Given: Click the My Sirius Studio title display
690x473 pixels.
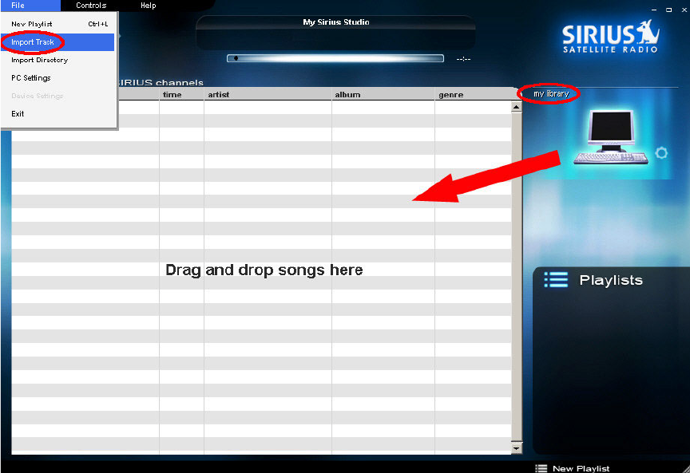Looking at the screenshot, I should tap(335, 22).
